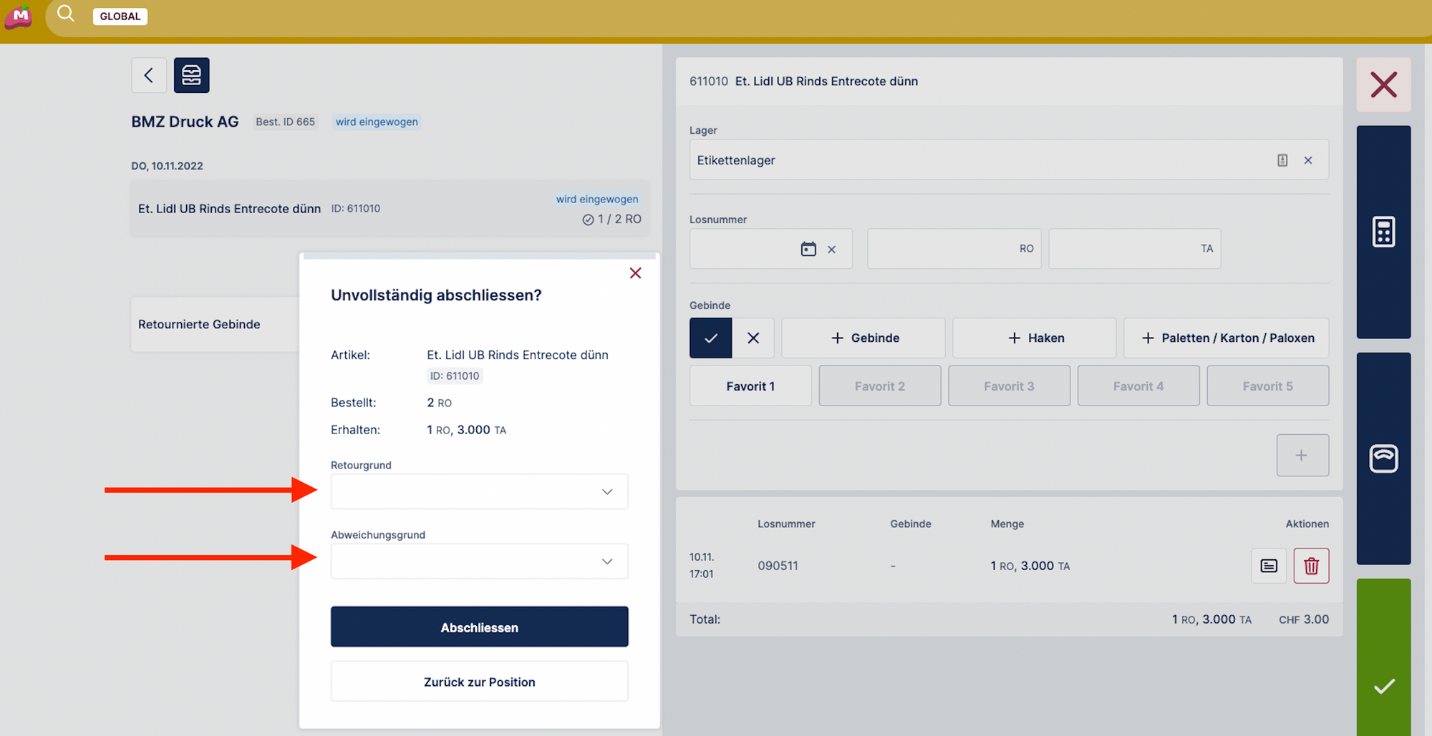Select Favorit 1 container preset
Screen dimensions: 1432x736
[x=750, y=386]
